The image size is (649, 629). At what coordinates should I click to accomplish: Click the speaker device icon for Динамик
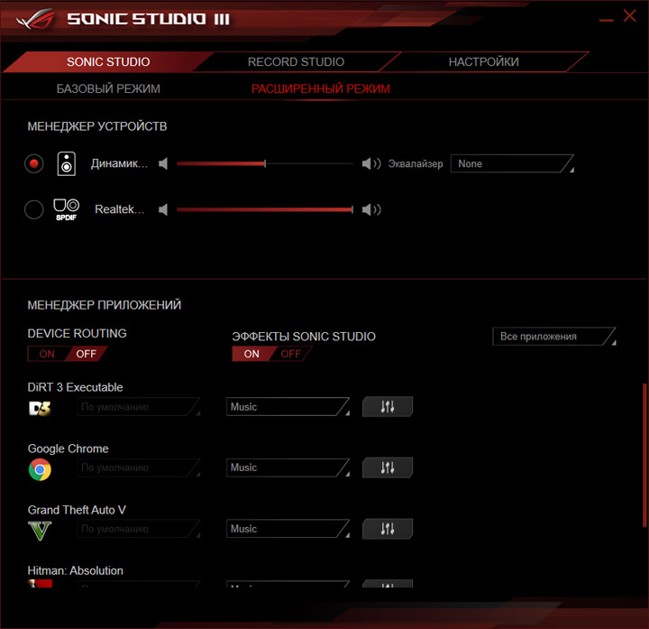click(66, 164)
